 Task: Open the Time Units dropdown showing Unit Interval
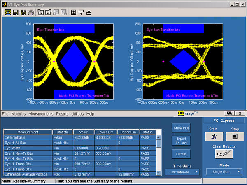182,172
